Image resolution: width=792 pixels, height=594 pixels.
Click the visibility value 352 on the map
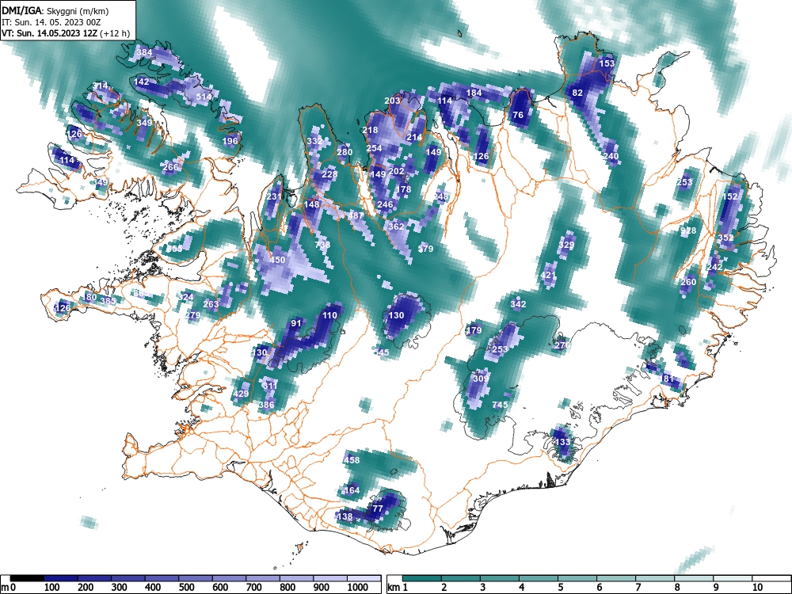(725, 238)
